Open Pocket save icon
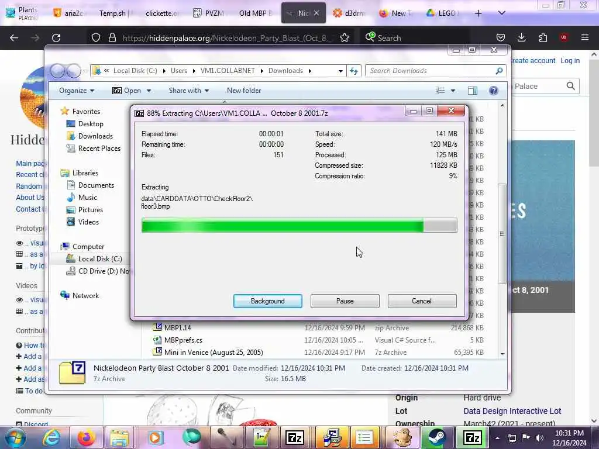 coord(501,37)
